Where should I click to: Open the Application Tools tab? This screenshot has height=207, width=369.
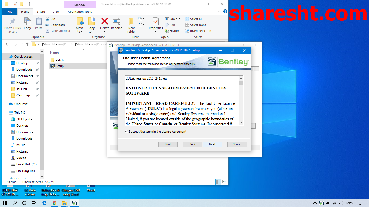coord(80,12)
